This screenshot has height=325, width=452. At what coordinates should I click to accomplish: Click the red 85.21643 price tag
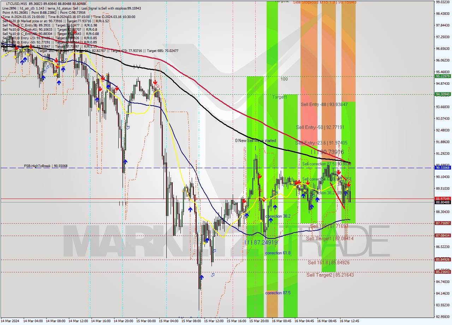pyautogui.click(x=443, y=272)
